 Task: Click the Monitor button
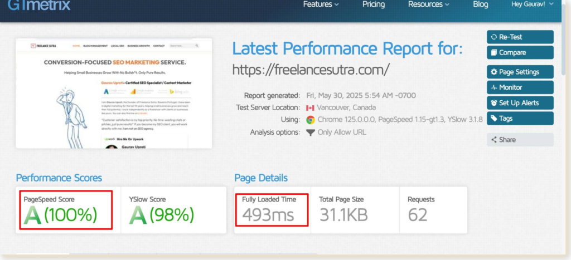520,87
